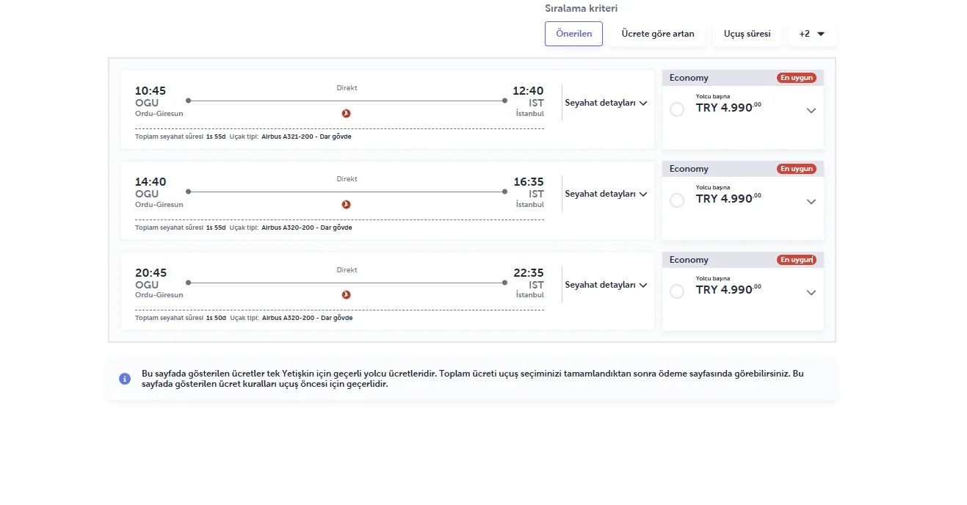Click departure time 20:45

coord(151,273)
